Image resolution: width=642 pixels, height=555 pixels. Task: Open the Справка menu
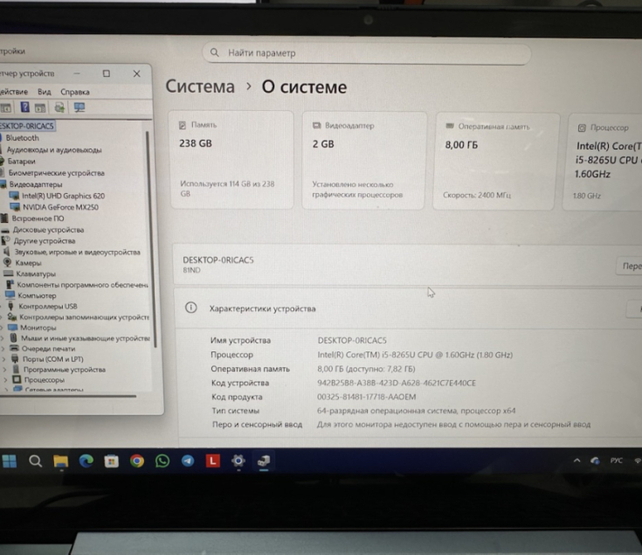pos(75,92)
